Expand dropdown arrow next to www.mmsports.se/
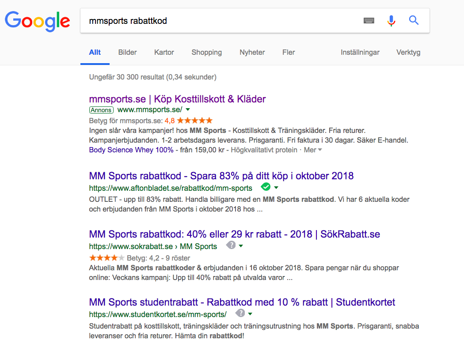Viewport: 464px width, 348px height. pyautogui.click(x=188, y=110)
